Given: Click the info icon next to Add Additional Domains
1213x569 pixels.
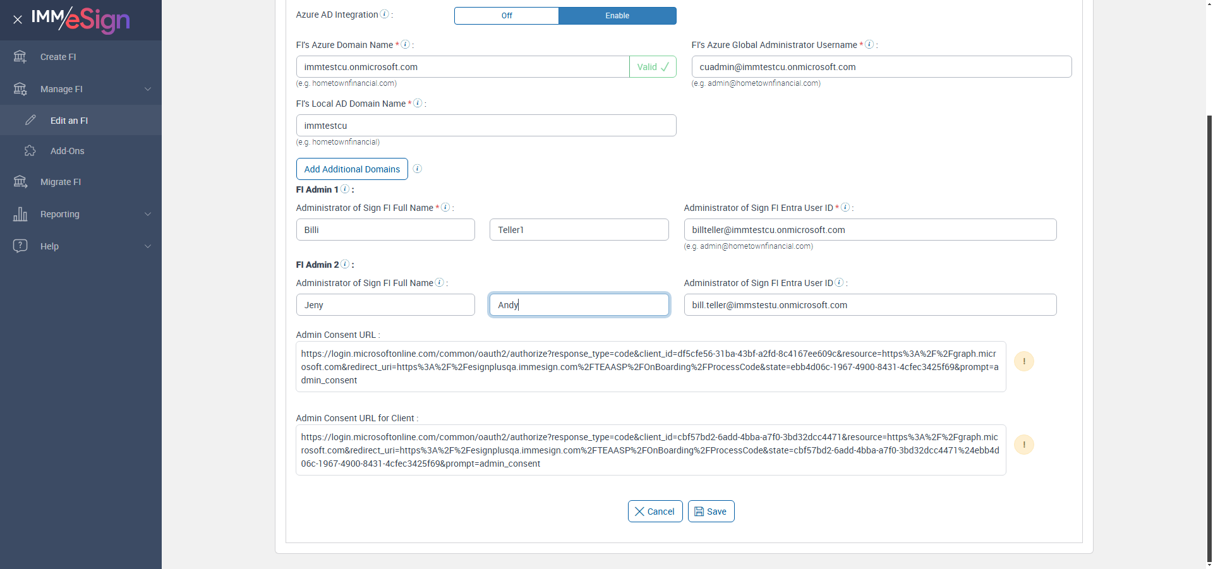Looking at the screenshot, I should pos(417,169).
